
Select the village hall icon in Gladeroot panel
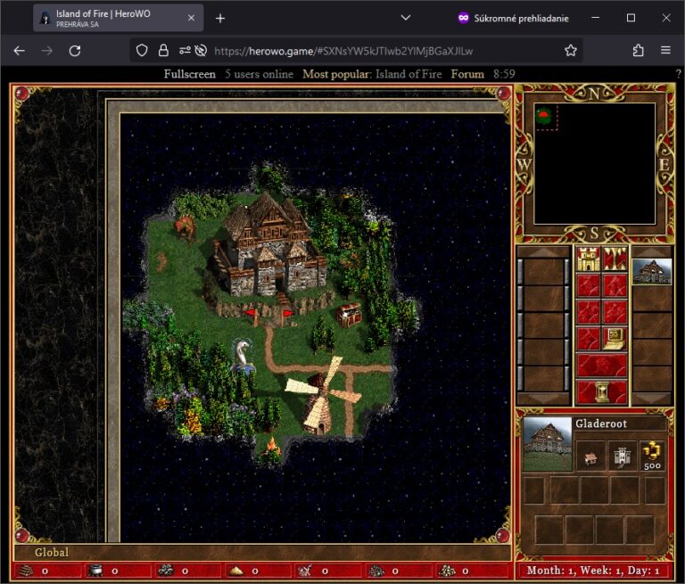click(x=590, y=457)
